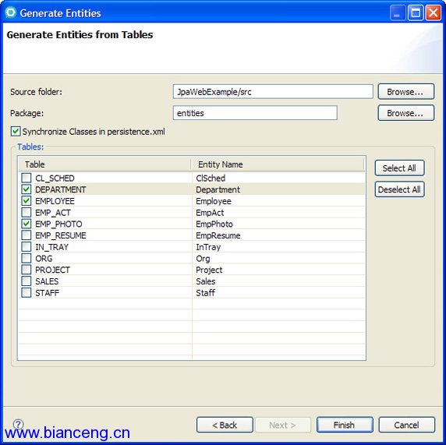Image resolution: width=446 pixels, height=445 pixels.
Task: Check the EMP_ACT table checkbox
Action: (x=27, y=213)
